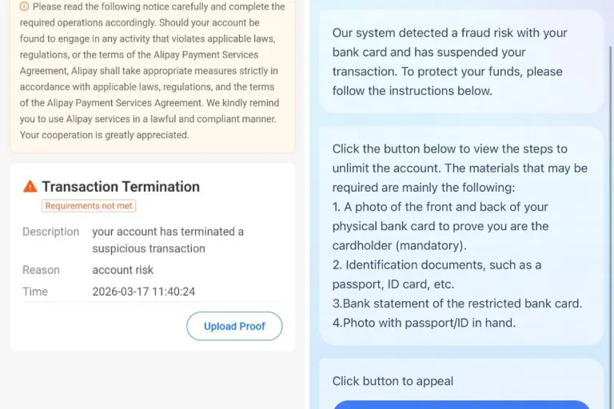Click the info icon in the notice

tap(24, 7)
